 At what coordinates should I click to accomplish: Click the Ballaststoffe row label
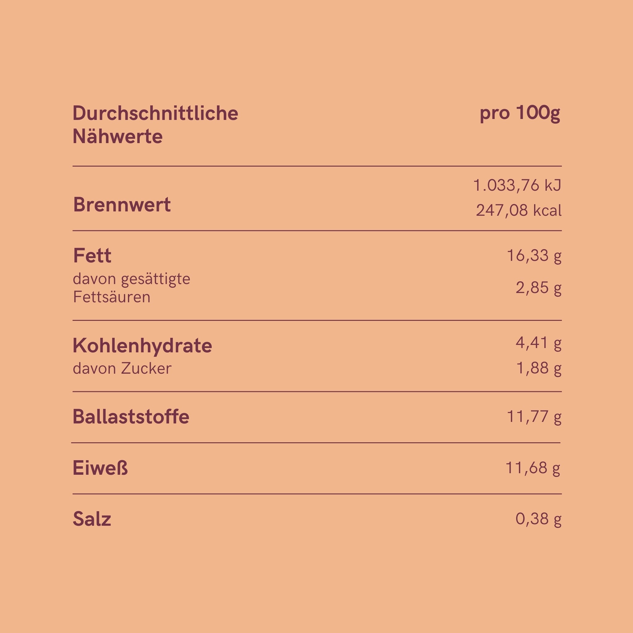131,417
